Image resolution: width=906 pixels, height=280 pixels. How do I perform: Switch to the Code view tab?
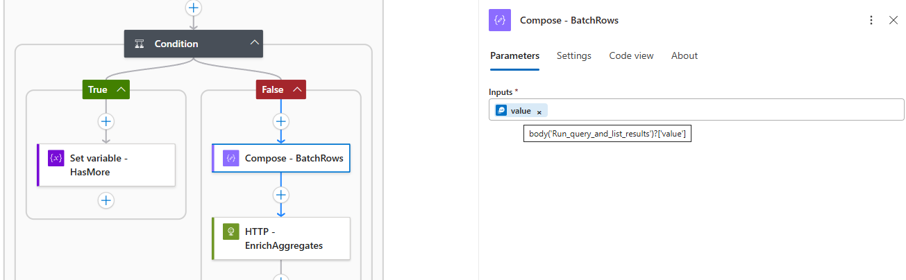pyautogui.click(x=631, y=55)
